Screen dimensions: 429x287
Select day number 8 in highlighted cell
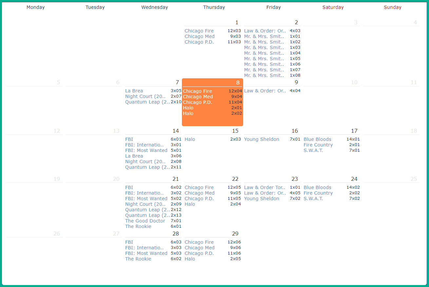click(238, 83)
